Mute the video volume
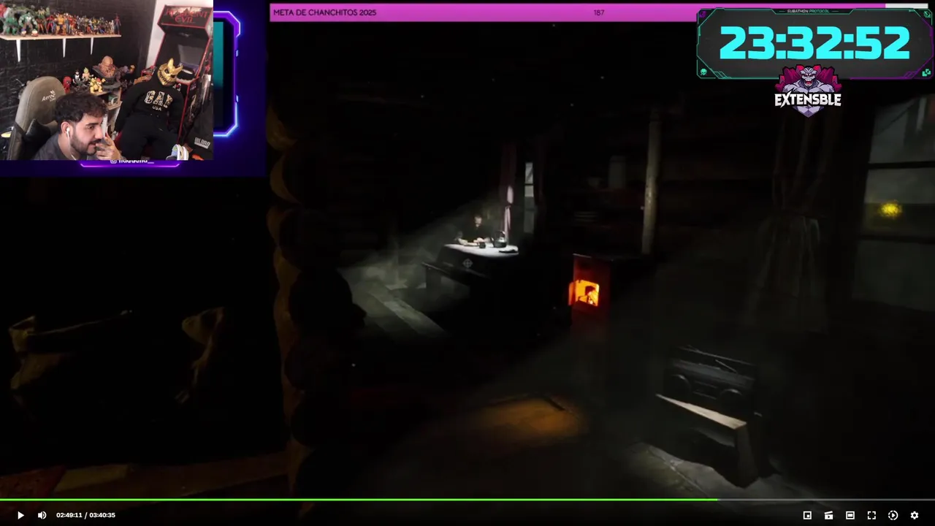The image size is (935, 526). 42,515
